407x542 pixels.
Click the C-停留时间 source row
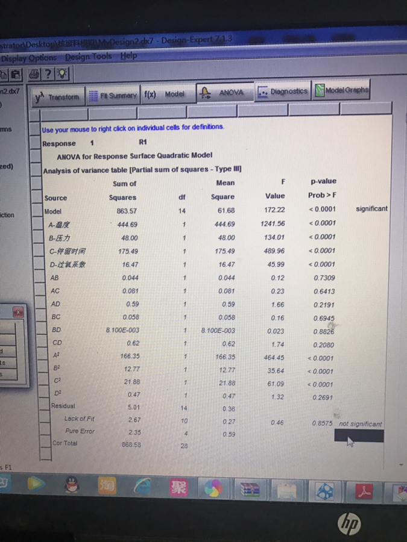(67, 251)
